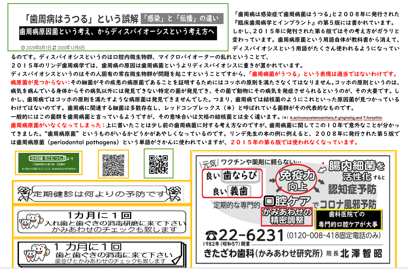The image size is (408, 269).
Task: Click the red-bordered かみあわせの精密調整 box
Action: (x=286, y=216)
